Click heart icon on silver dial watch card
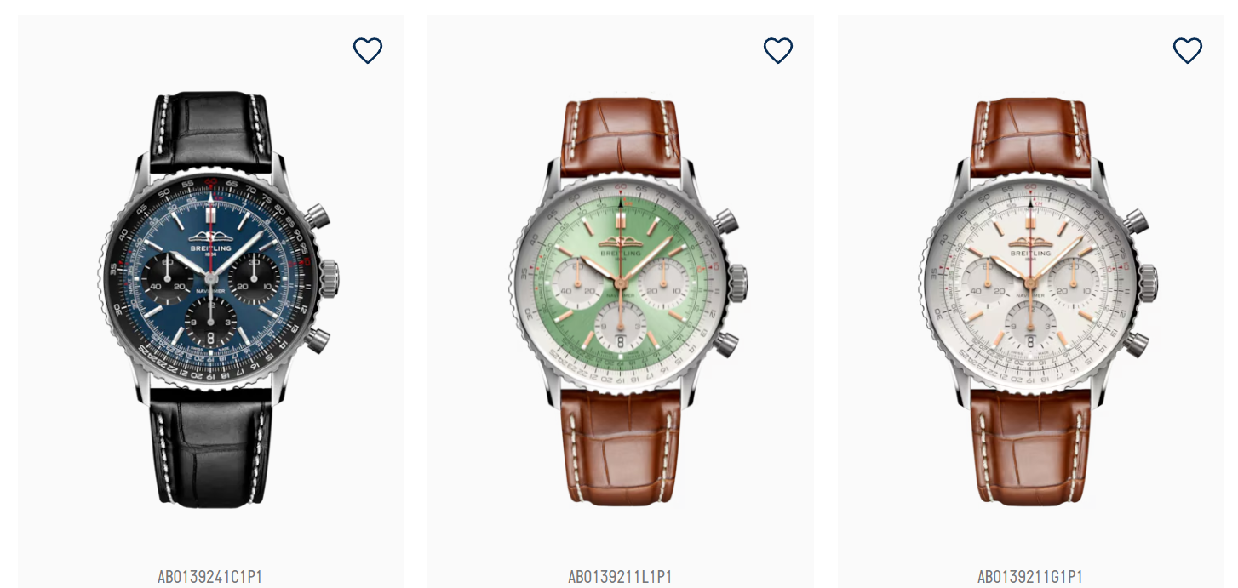 point(1188,51)
